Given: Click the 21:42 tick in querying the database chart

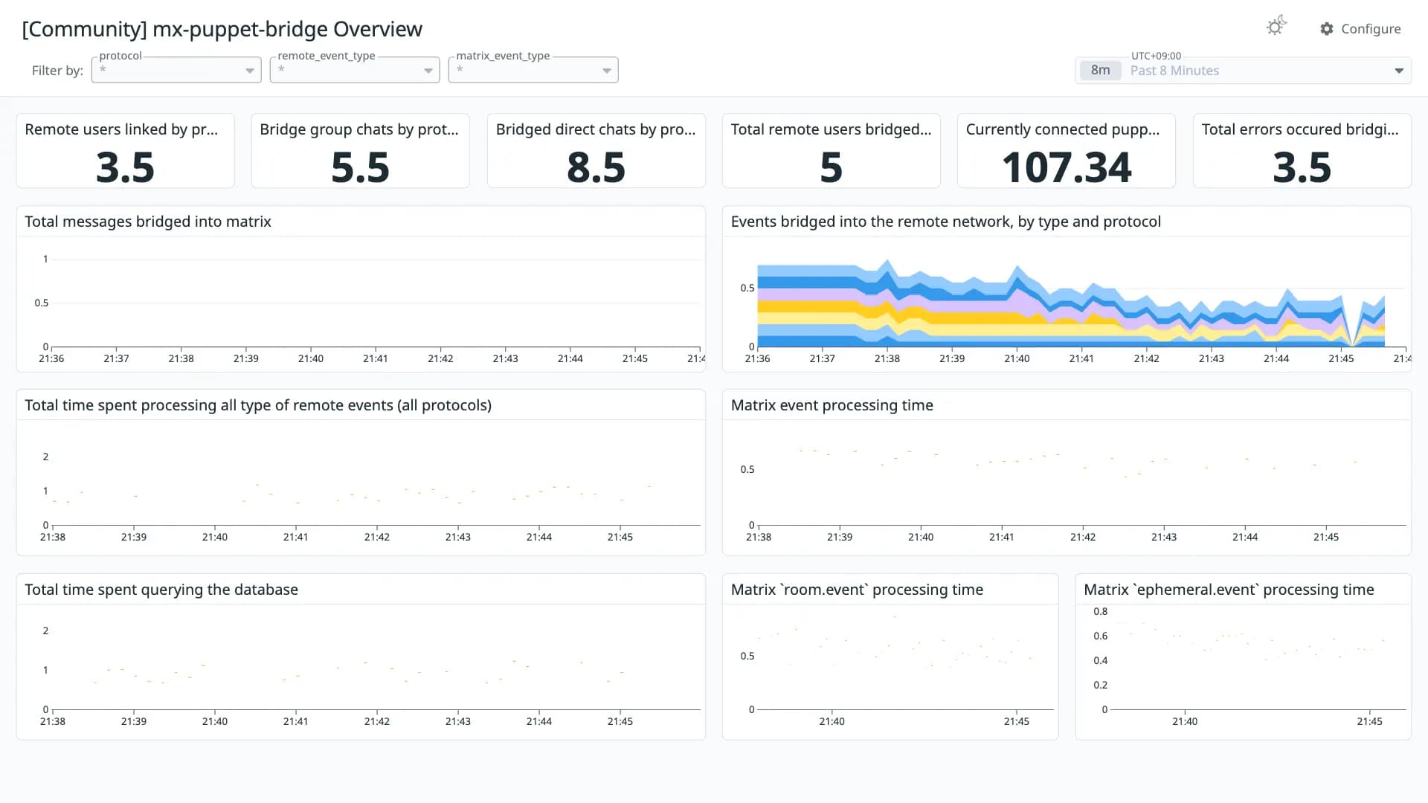Looking at the screenshot, I should coord(377,721).
